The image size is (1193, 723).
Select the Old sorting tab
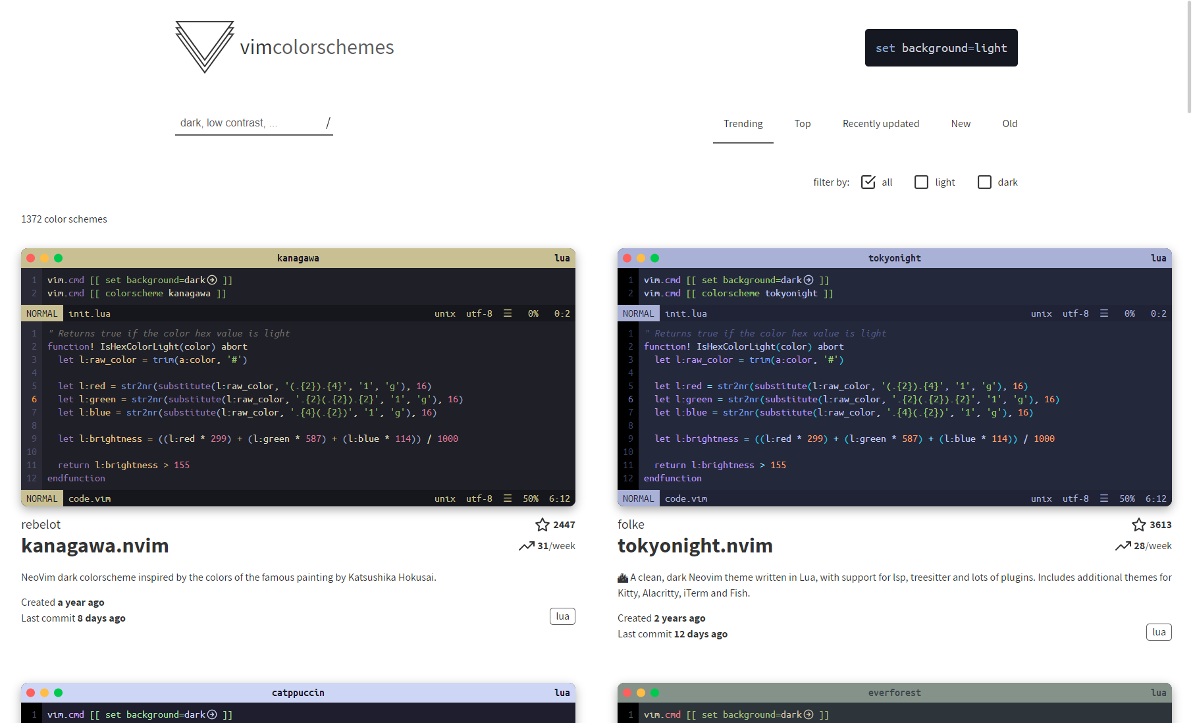click(1010, 124)
